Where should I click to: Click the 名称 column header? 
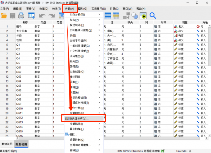coord(25,22)
